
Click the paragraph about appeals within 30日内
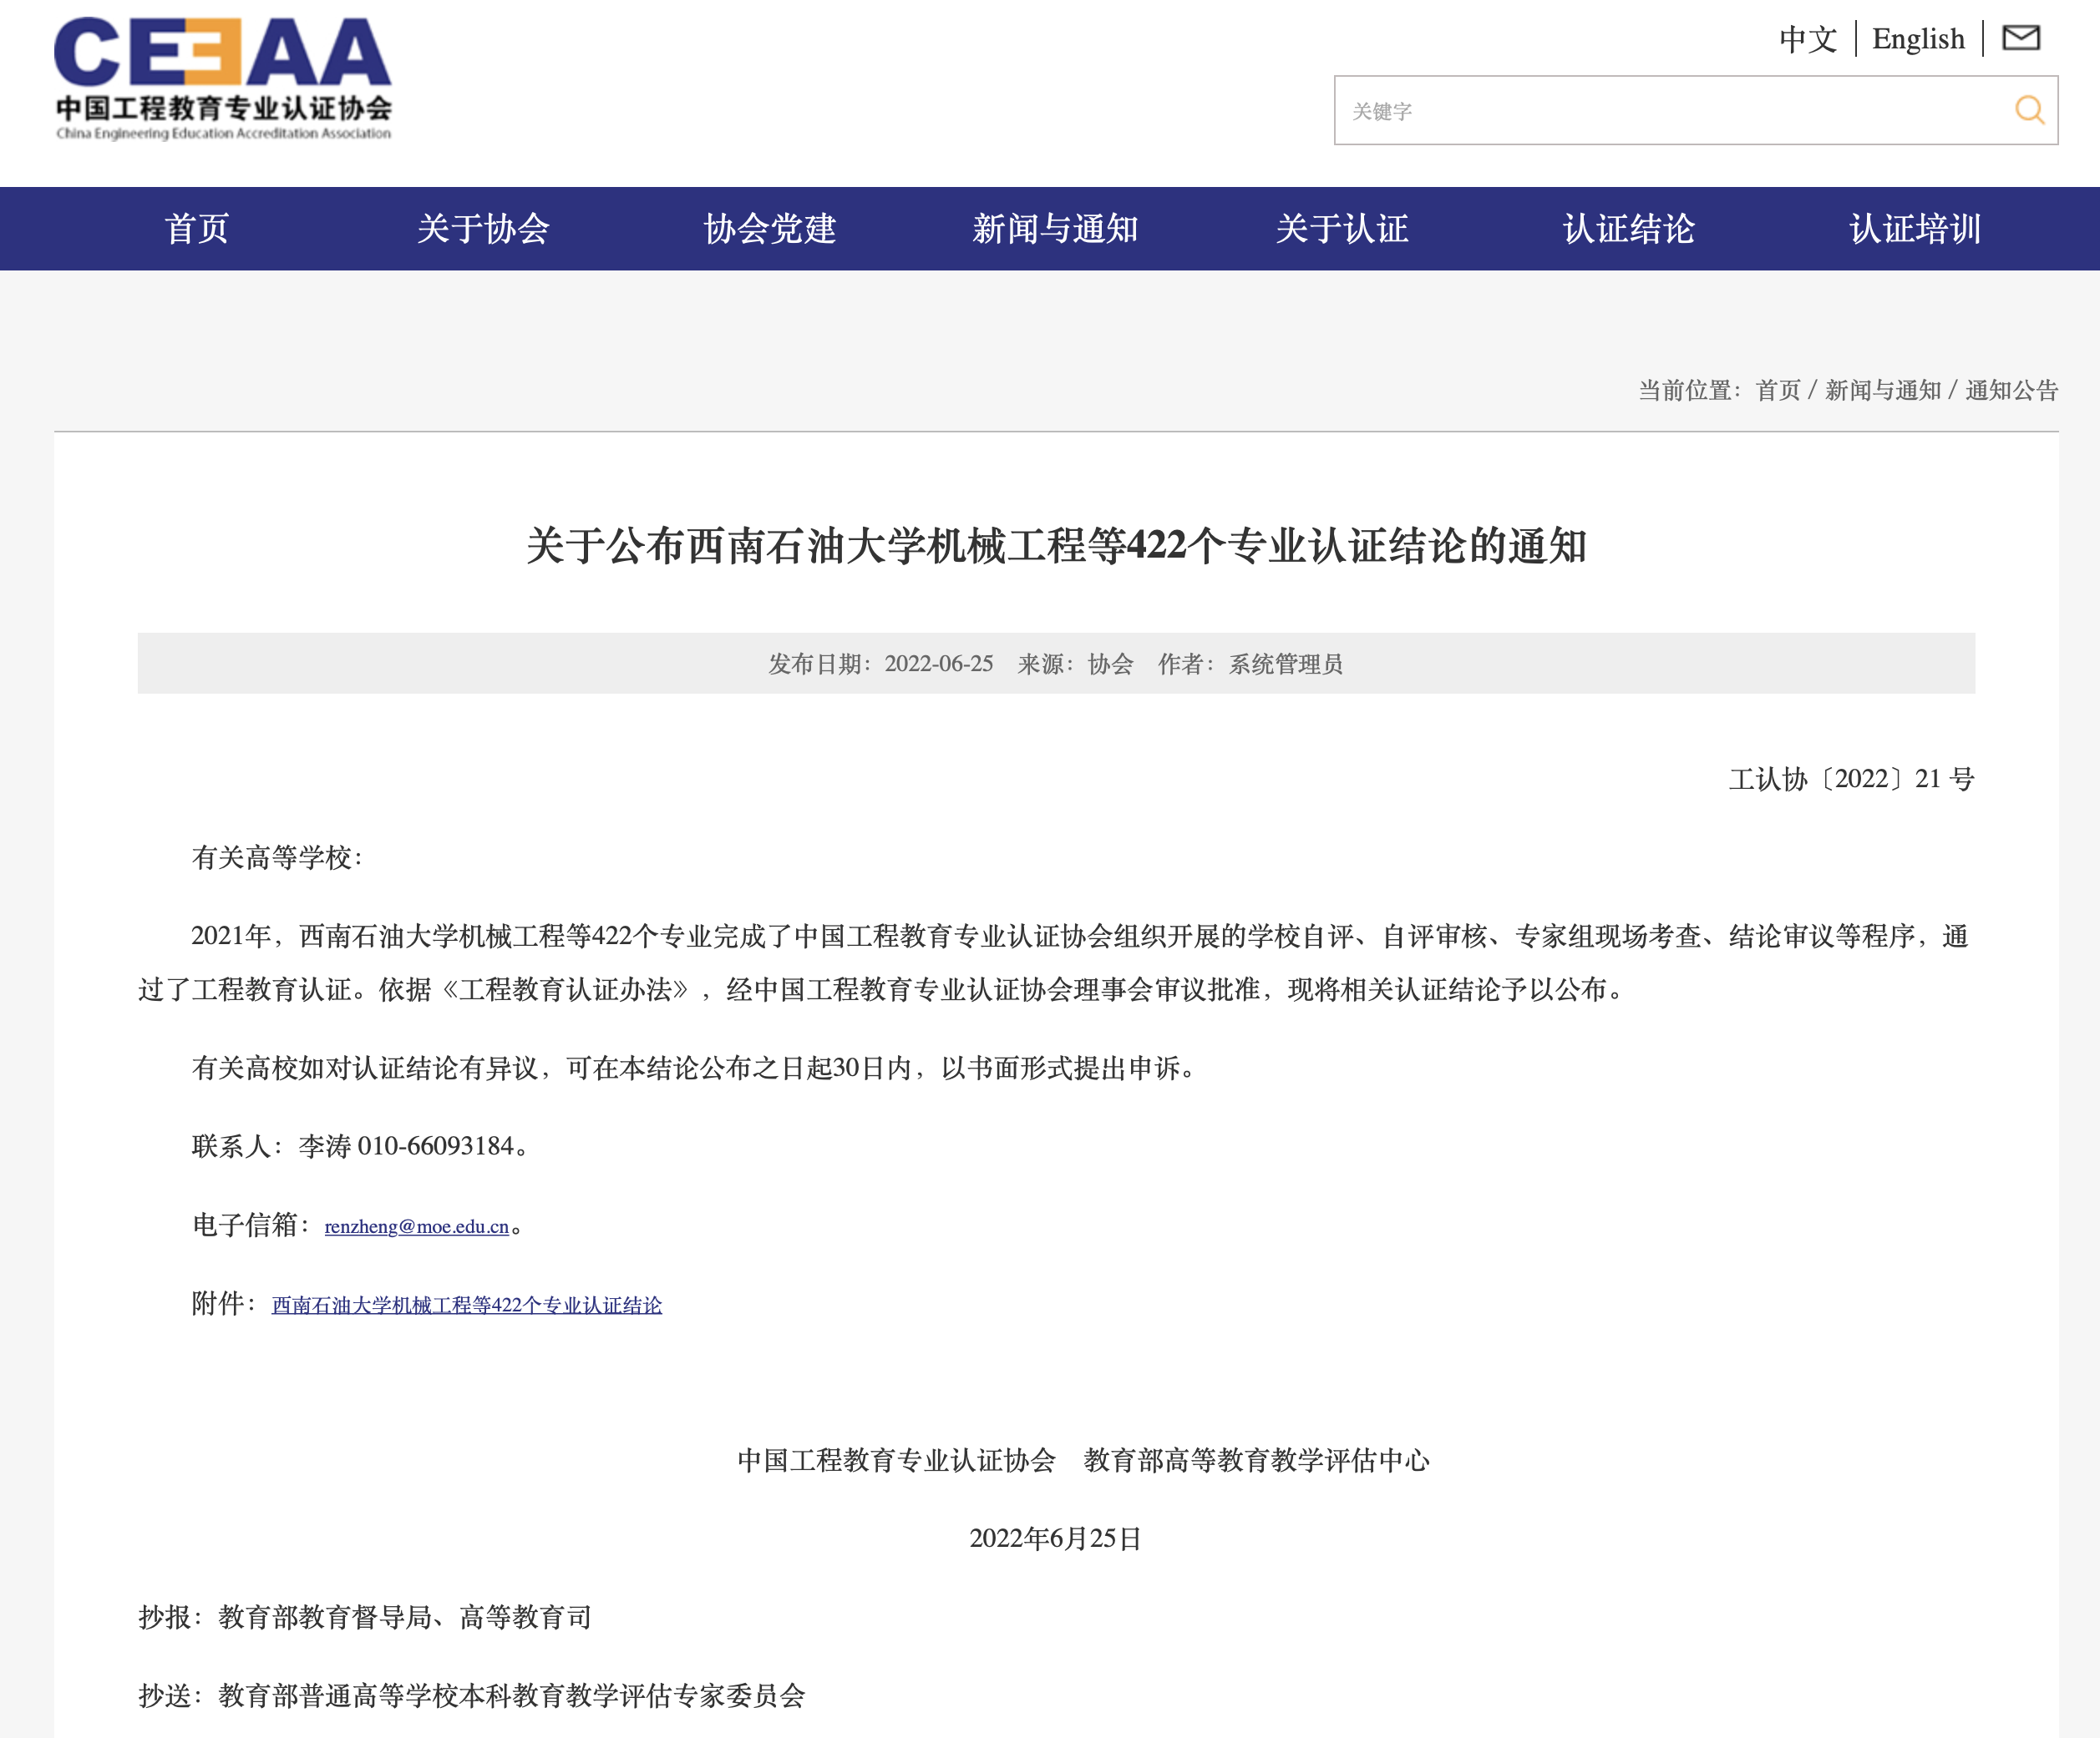click(x=696, y=1069)
